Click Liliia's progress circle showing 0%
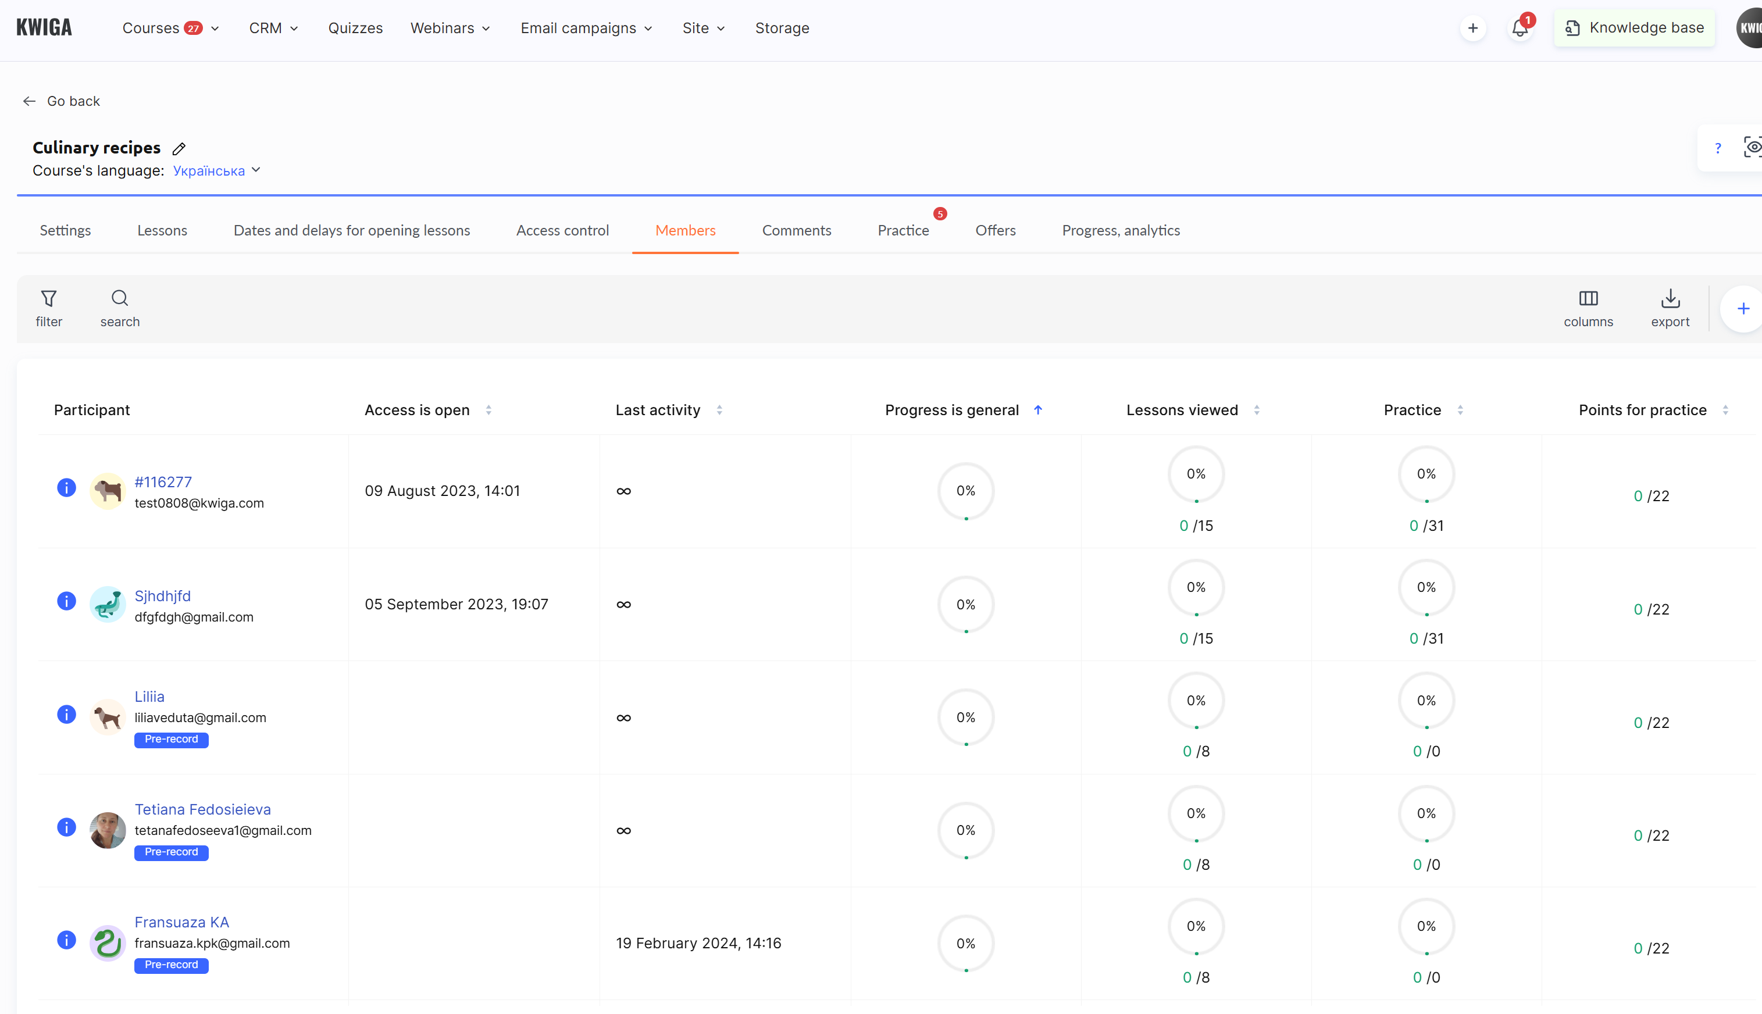The width and height of the screenshot is (1762, 1014). coord(965,717)
